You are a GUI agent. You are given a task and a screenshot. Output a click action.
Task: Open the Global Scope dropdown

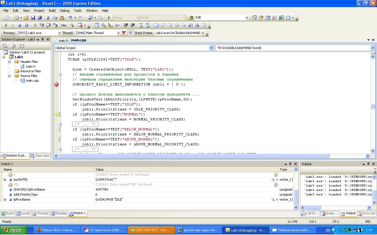click(x=211, y=48)
